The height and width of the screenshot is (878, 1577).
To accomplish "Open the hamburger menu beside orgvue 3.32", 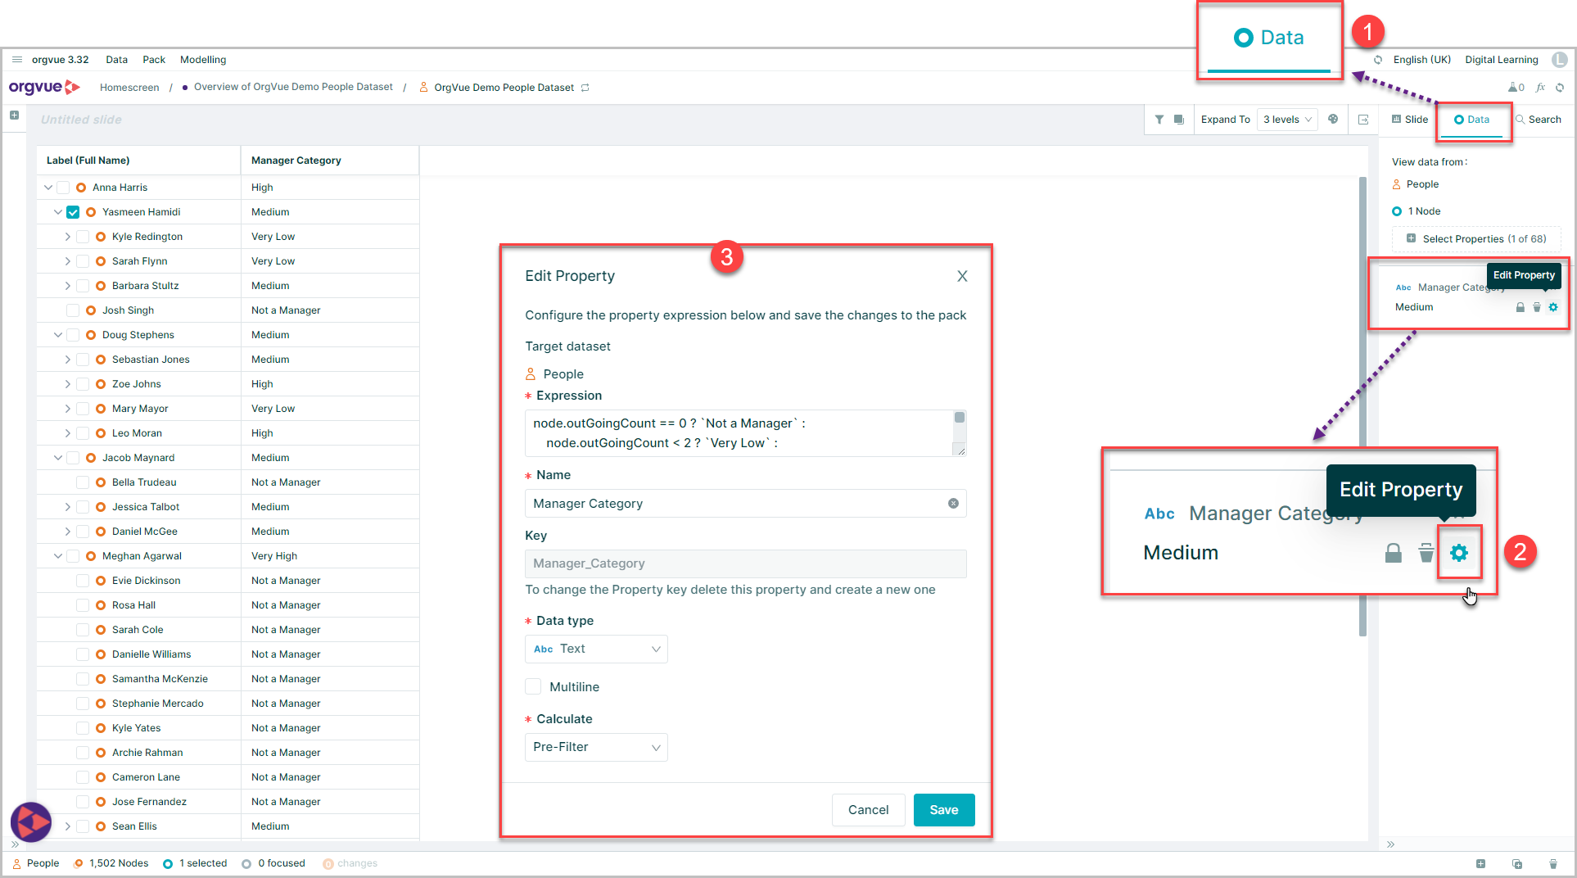I will (x=16, y=60).
